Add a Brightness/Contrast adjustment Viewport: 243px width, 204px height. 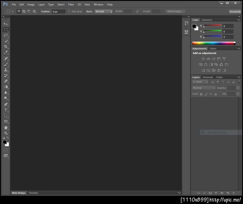coord(203,59)
